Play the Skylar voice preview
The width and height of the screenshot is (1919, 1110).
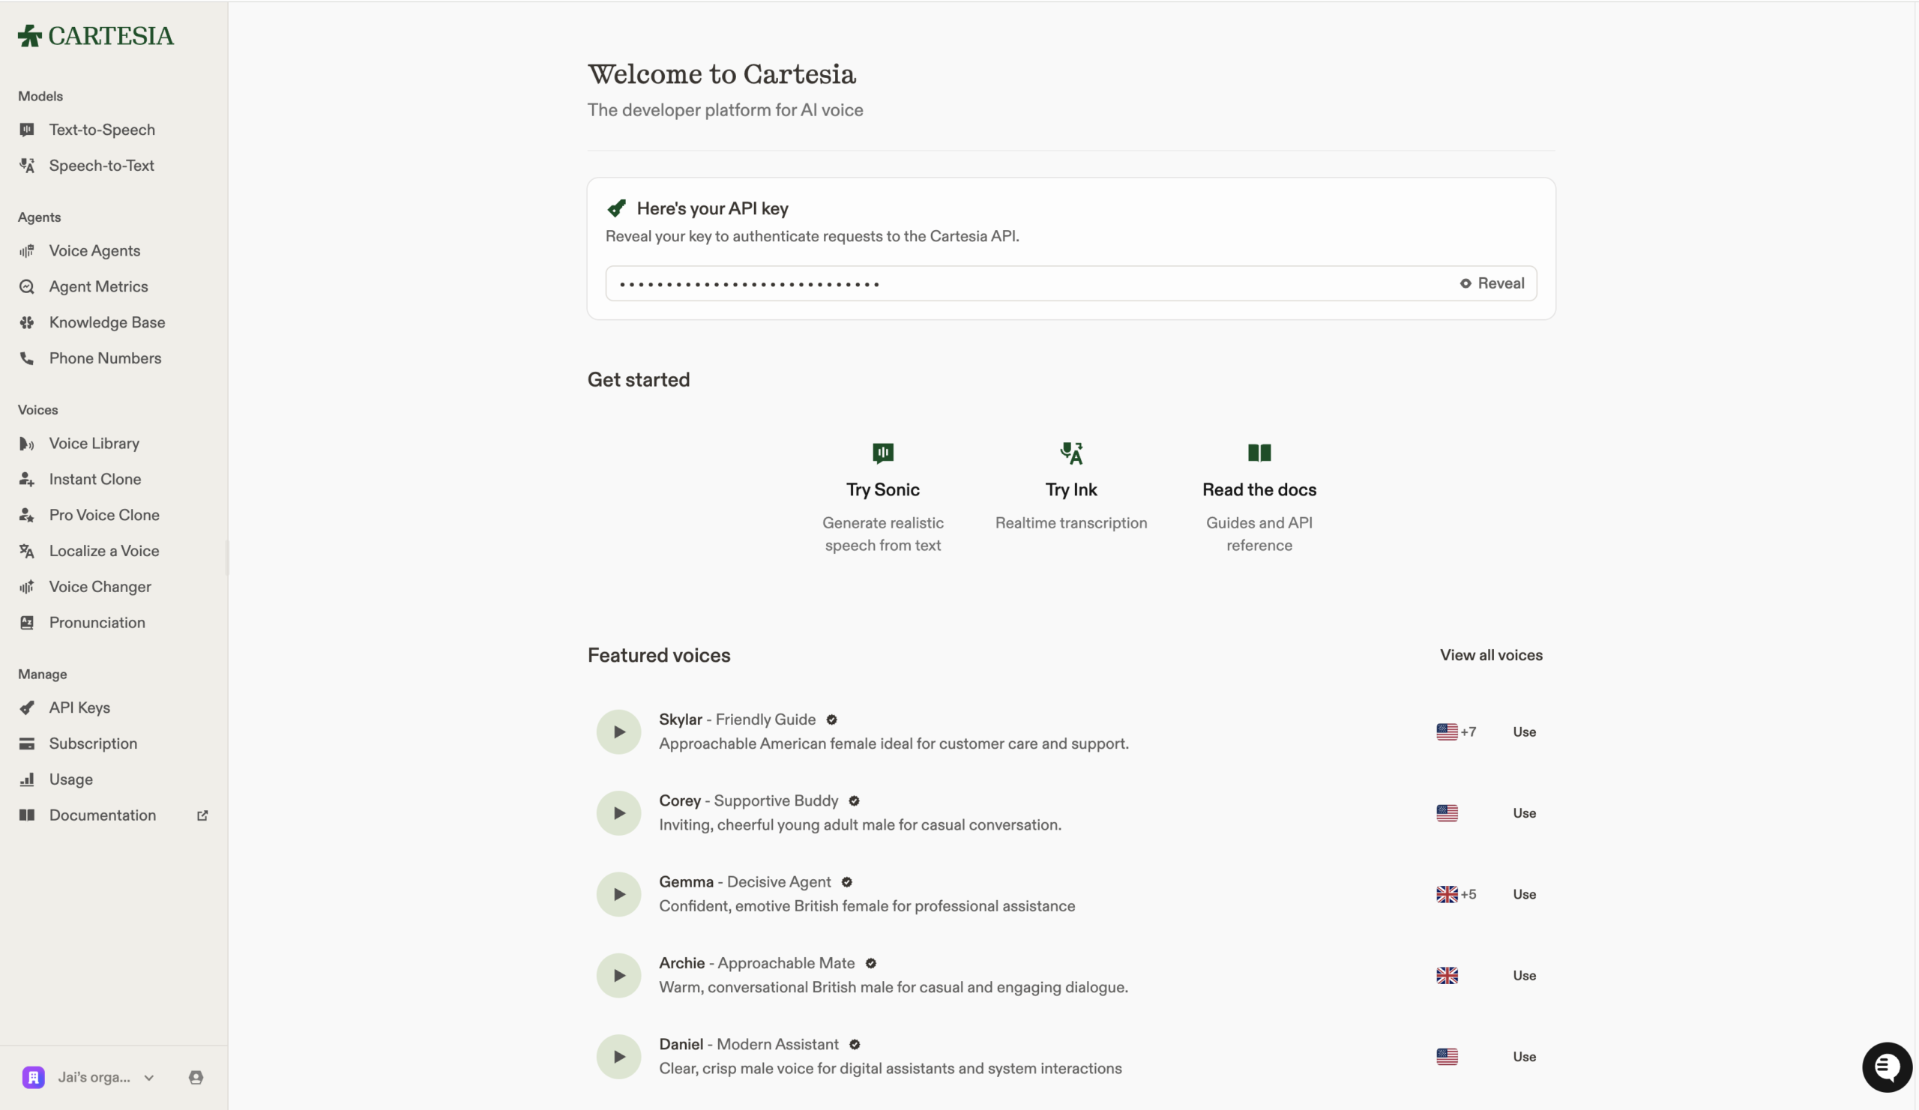tap(618, 732)
